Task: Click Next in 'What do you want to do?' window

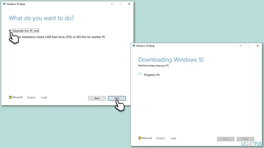Action: coord(117,98)
